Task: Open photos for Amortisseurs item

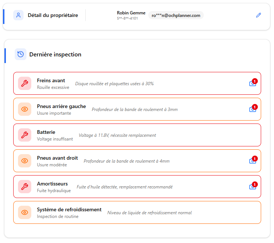Action: coord(253,187)
